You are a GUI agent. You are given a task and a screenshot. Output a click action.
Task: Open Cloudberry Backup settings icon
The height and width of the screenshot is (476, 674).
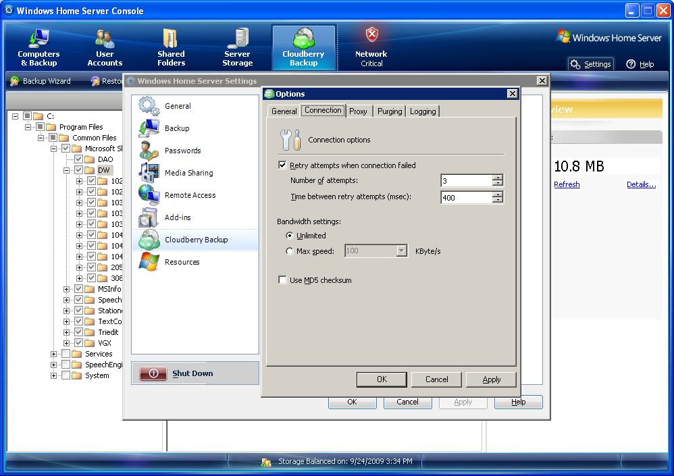(x=149, y=240)
